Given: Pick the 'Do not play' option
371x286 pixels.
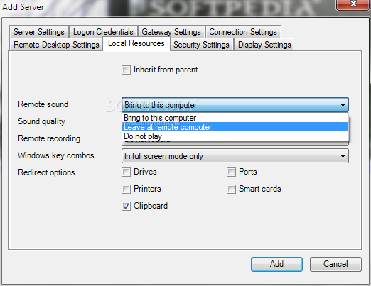Looking at the screenshot, I should [x=235, y=136].
